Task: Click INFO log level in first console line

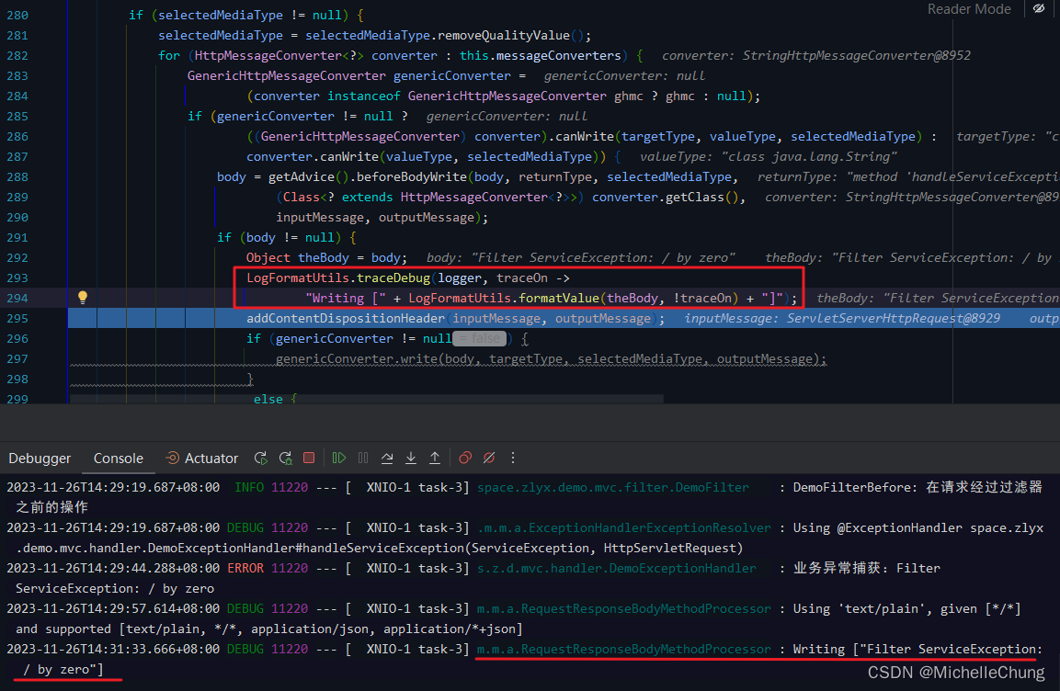Action: 249,487
